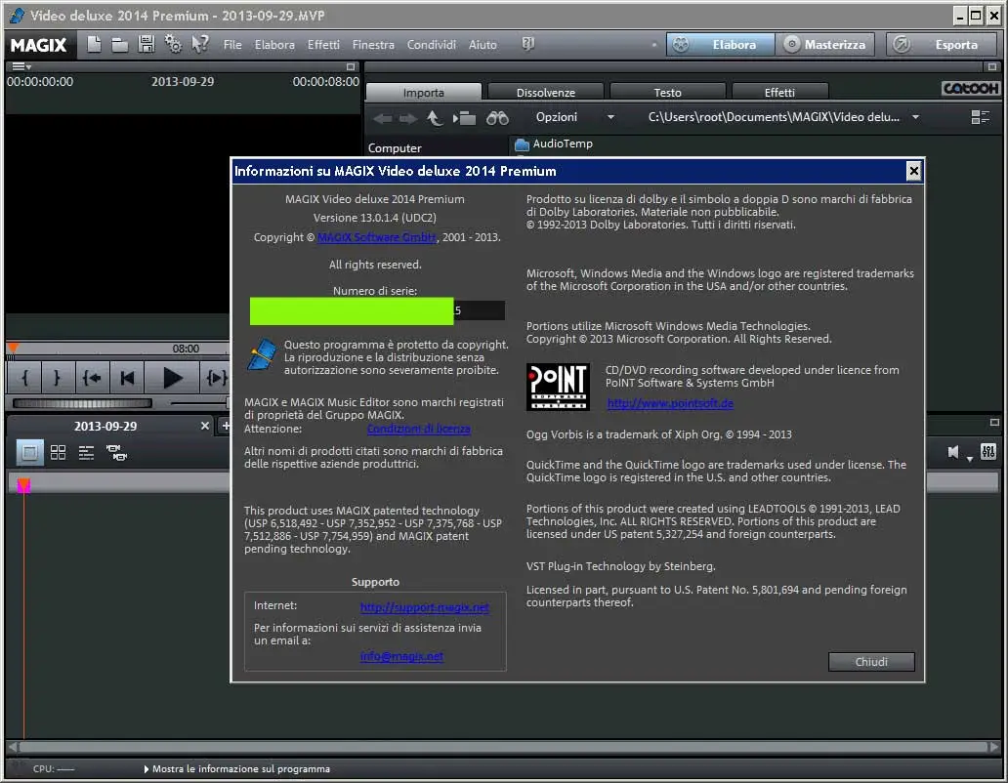This screenshot has width=1008, height=783.
Task: Switch to scene overview grid view
Action: [58, 453]
